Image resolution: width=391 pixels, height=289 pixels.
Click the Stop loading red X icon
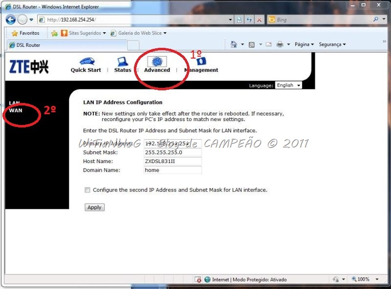click(x=260, y=20)
